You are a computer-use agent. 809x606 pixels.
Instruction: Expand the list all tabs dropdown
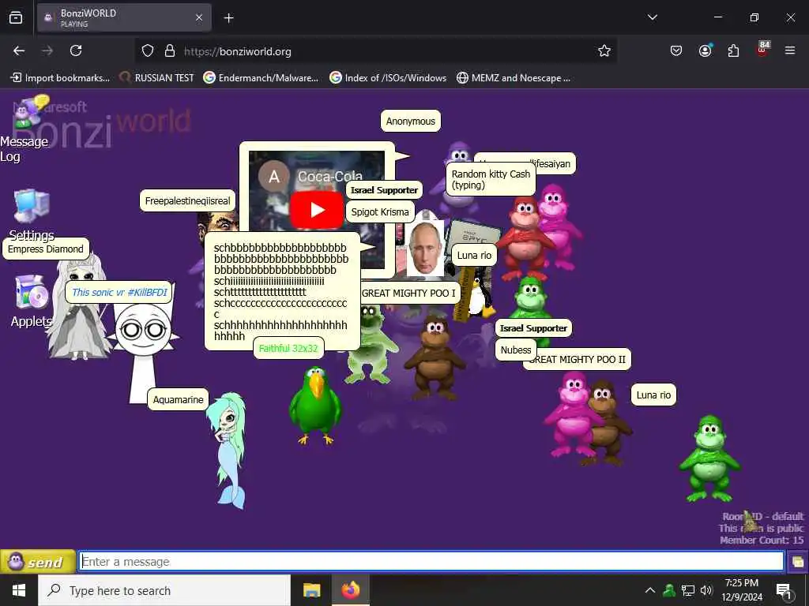pyautogui.click(x=652, y=17)
